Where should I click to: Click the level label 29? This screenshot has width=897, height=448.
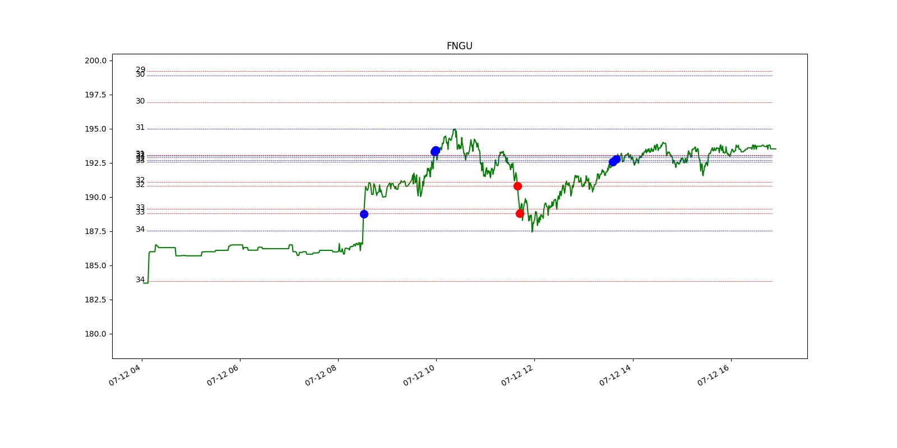[x=140, y=69]
